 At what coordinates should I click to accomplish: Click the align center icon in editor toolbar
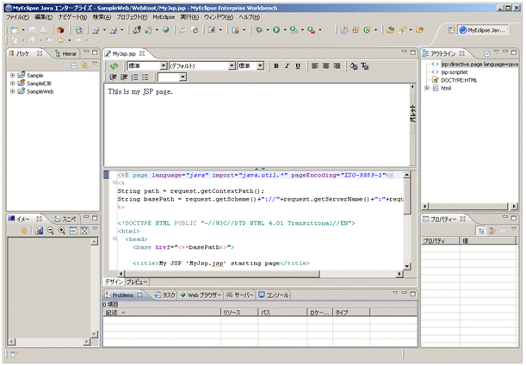tap(325, 65)
